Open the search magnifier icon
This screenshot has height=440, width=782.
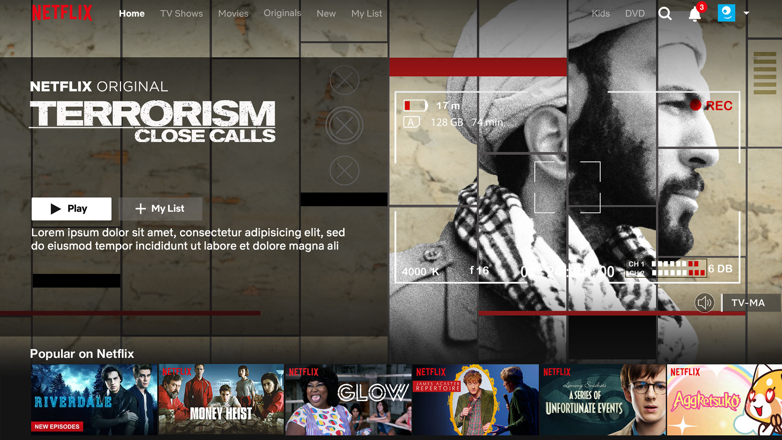[665, 14]
